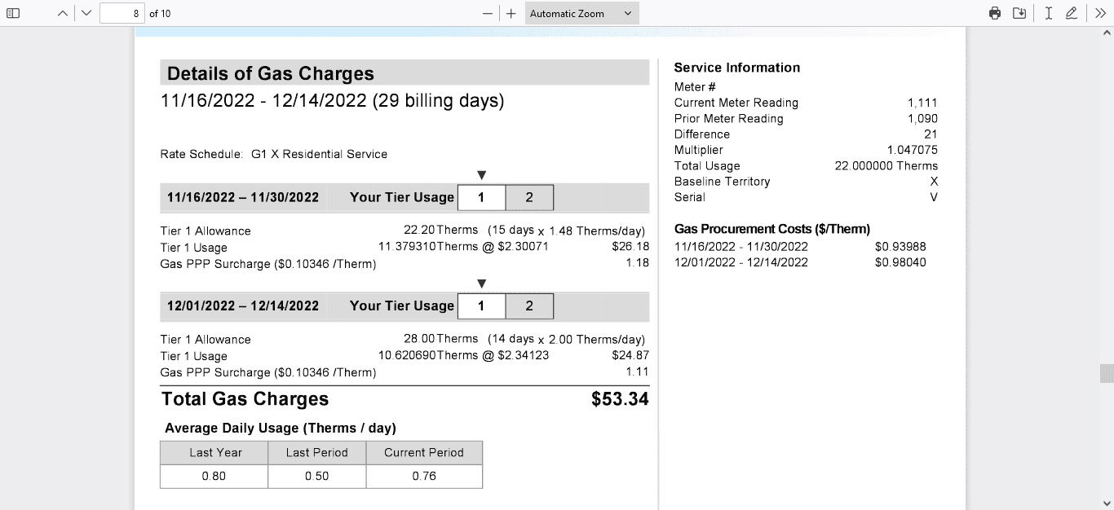The image size is (1114, 510).
Task: Click the Details of Gas Charges heading
Action: [x=271, y=73]
